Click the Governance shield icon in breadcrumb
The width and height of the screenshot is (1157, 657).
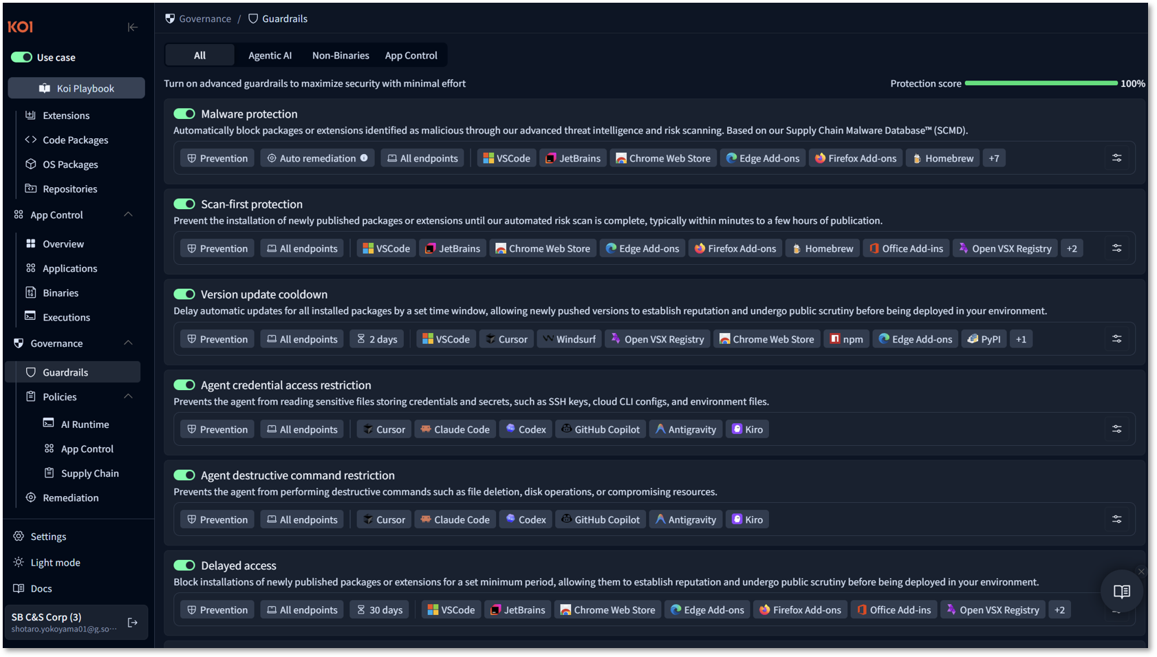tap(170, 19)
